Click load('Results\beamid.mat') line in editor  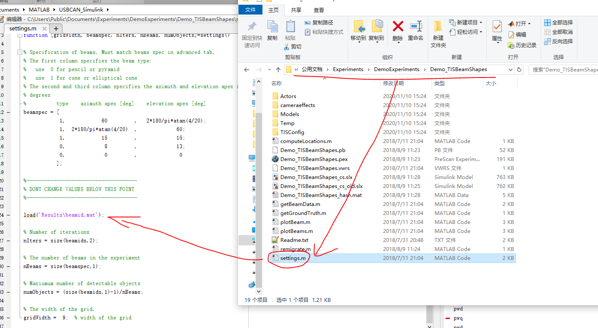click(64, 215)
